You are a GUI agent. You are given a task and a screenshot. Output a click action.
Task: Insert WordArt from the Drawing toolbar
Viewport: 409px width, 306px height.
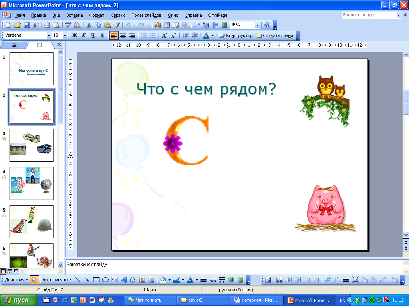pyautogui.click(x=124, y=280)
